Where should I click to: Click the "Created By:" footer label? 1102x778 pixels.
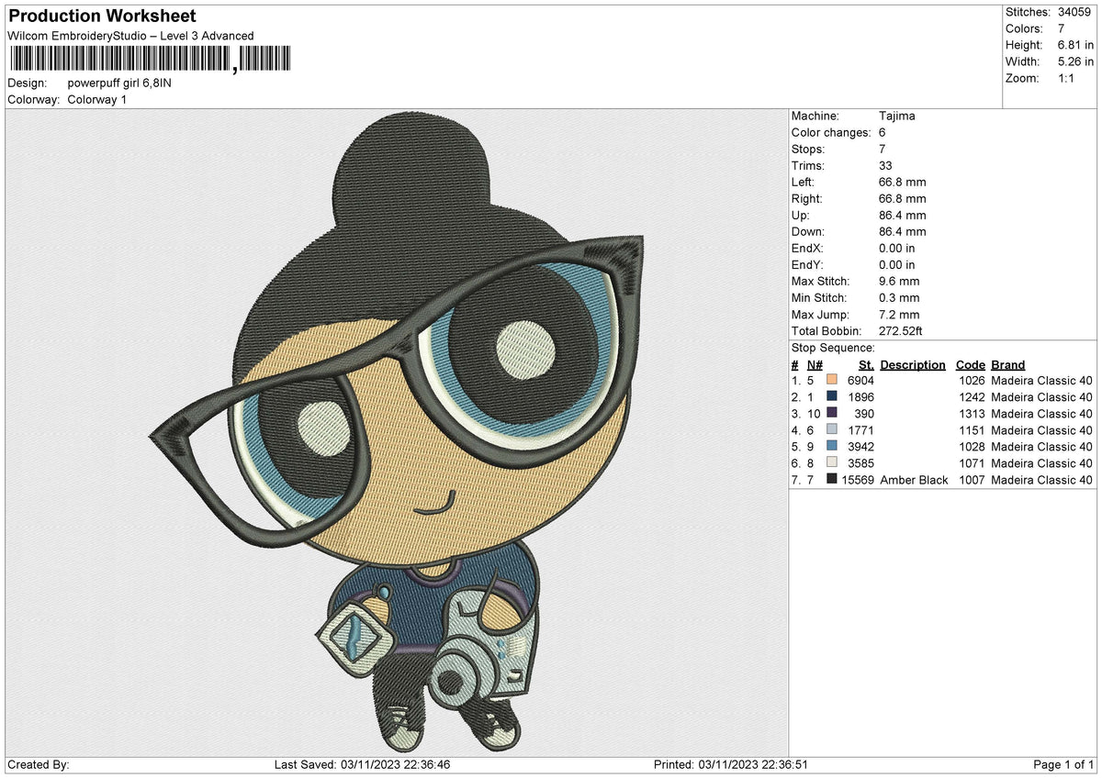[x=38, y=764]
